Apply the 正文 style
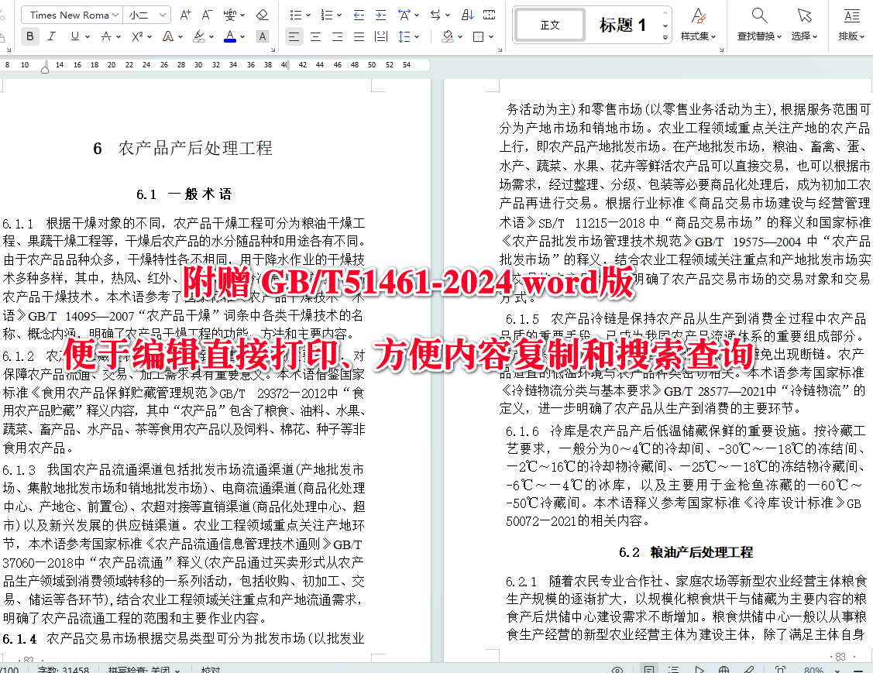873x673 pixels. point(549,24)
